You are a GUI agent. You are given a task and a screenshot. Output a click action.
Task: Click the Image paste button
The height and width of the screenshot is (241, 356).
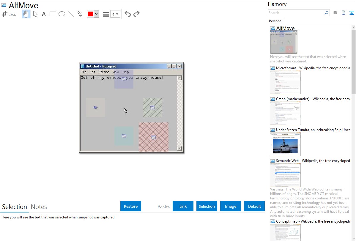point(231,206)
